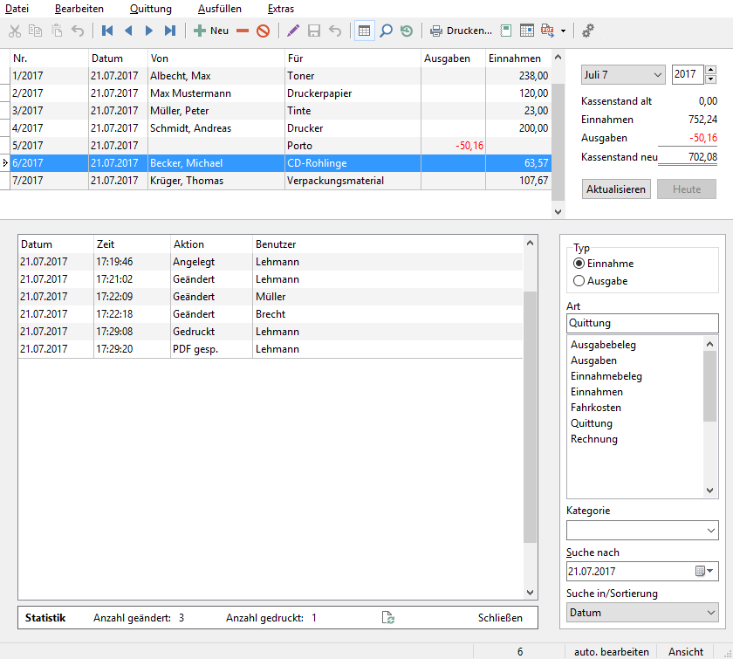The height and width of the screenshot is (659, 733).
Task: Click the Aktualisieren button
Action: point(616,189)
